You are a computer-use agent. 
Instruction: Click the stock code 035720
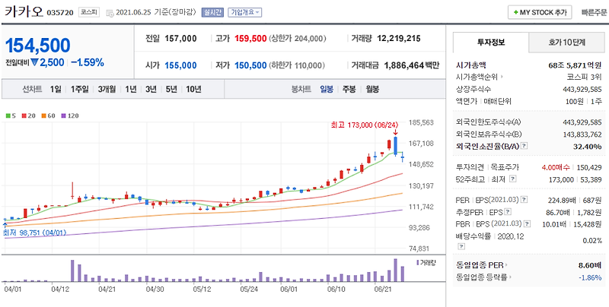point(60,12)
